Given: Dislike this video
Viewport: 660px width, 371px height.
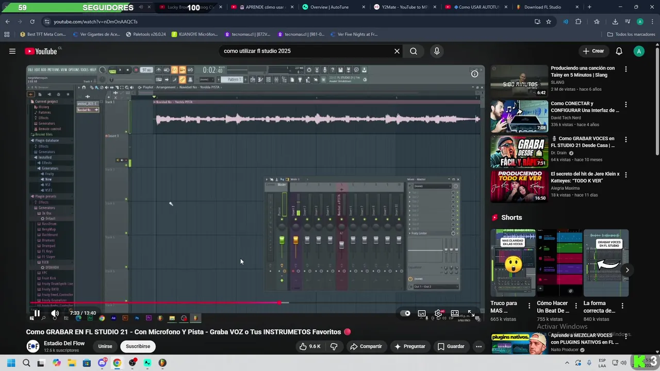Looking at the screenshot, I should (x=334, y=346).
